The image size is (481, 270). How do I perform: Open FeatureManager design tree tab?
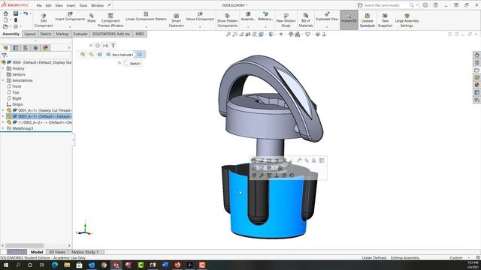6,48
